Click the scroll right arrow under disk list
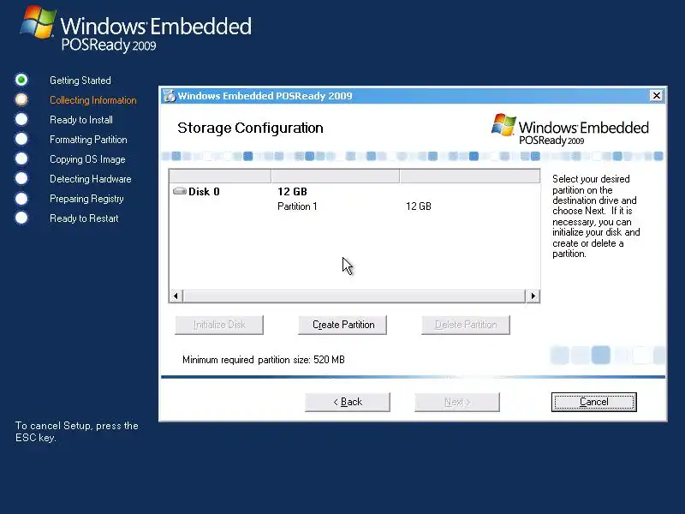The width and height of the screenshot is (685, 514). pos(533,296)
